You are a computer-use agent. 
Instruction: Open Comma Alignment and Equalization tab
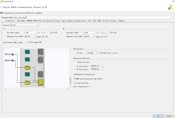pos(74,21)
